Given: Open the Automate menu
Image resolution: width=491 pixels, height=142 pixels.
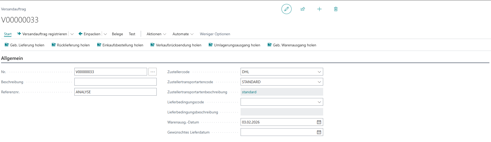Looking at the screenshot, I should coord(183,34).
